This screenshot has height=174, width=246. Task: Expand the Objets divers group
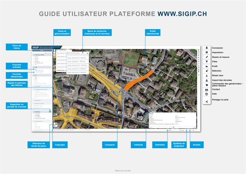(x=42, y=100)
